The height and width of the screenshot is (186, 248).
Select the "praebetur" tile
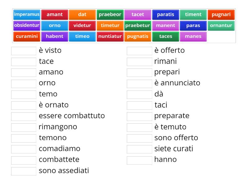coord(139,26)
